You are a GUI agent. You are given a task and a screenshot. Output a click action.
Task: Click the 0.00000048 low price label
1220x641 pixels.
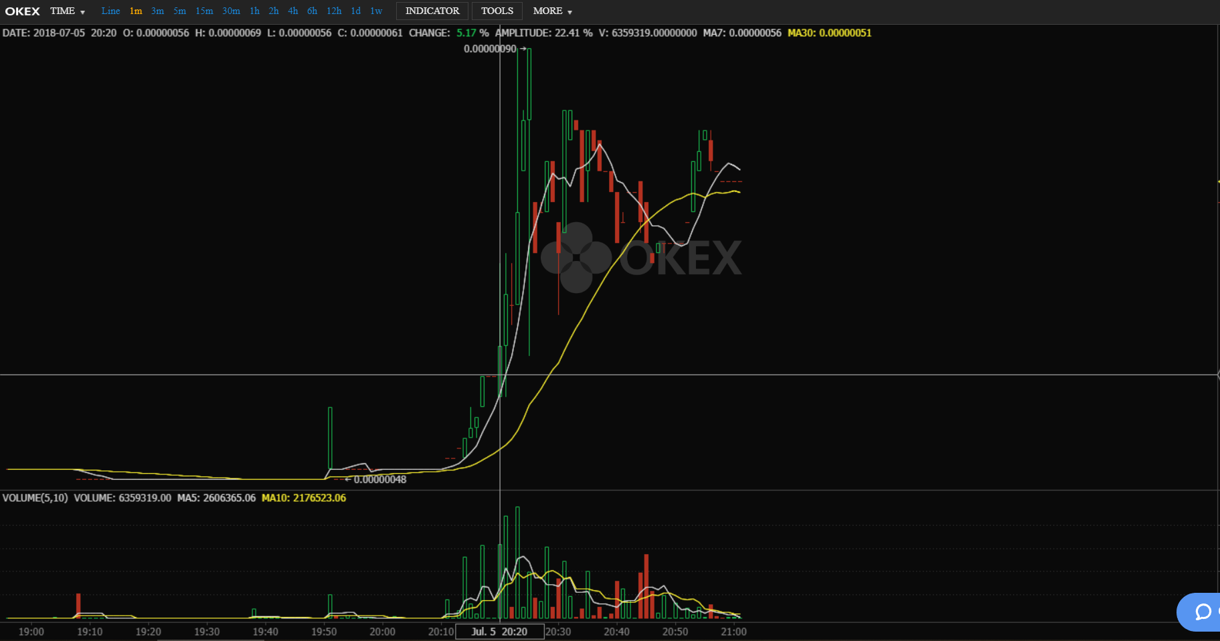(x=379, y=479)
